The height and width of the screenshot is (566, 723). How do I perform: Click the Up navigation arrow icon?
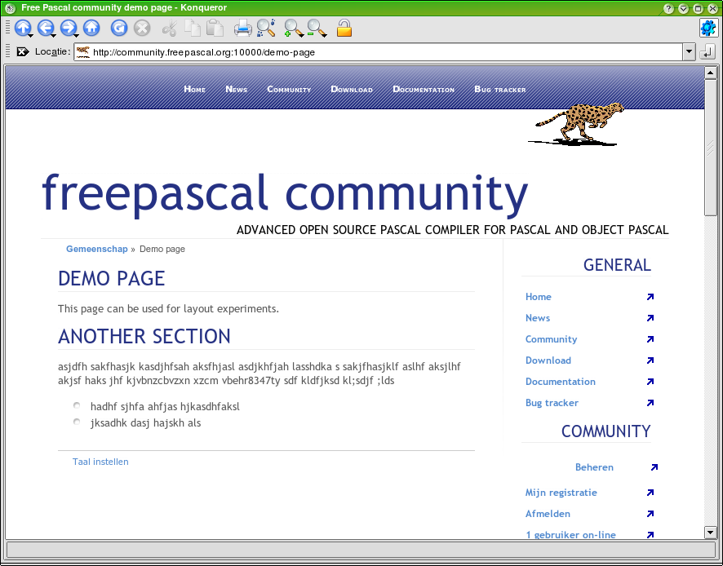(x=22, y=28)
